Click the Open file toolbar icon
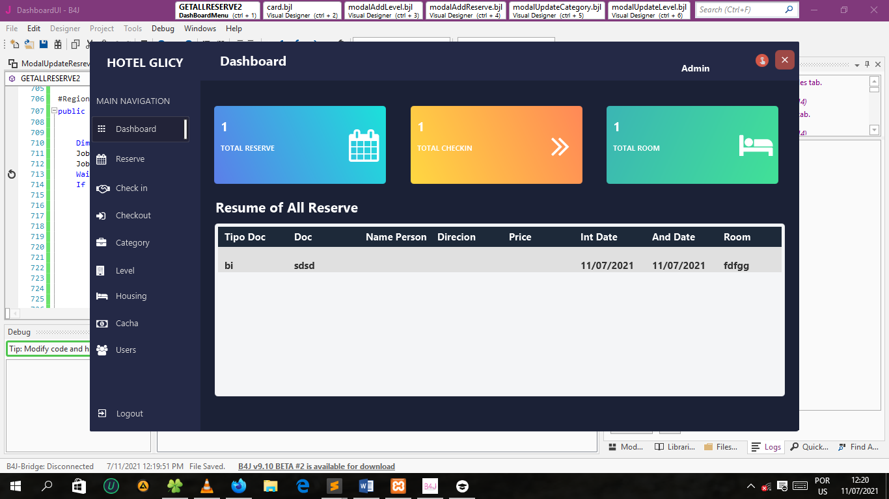This screenshot has width=889, height=499. coord(29,44)
